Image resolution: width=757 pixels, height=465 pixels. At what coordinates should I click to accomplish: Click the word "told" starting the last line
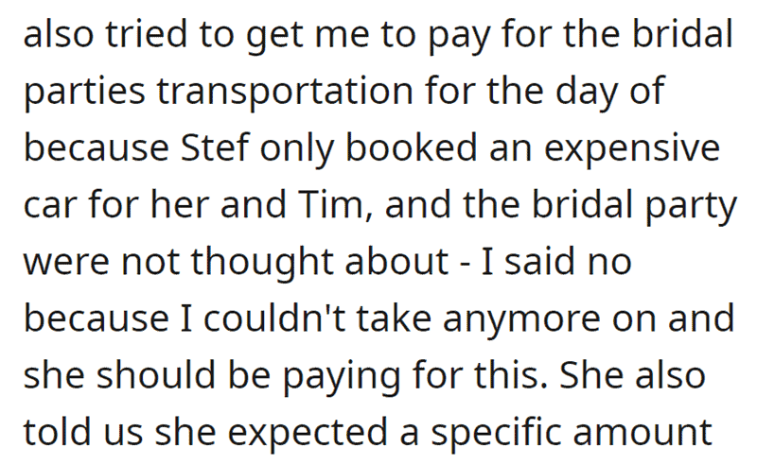[x=58, y=431]
